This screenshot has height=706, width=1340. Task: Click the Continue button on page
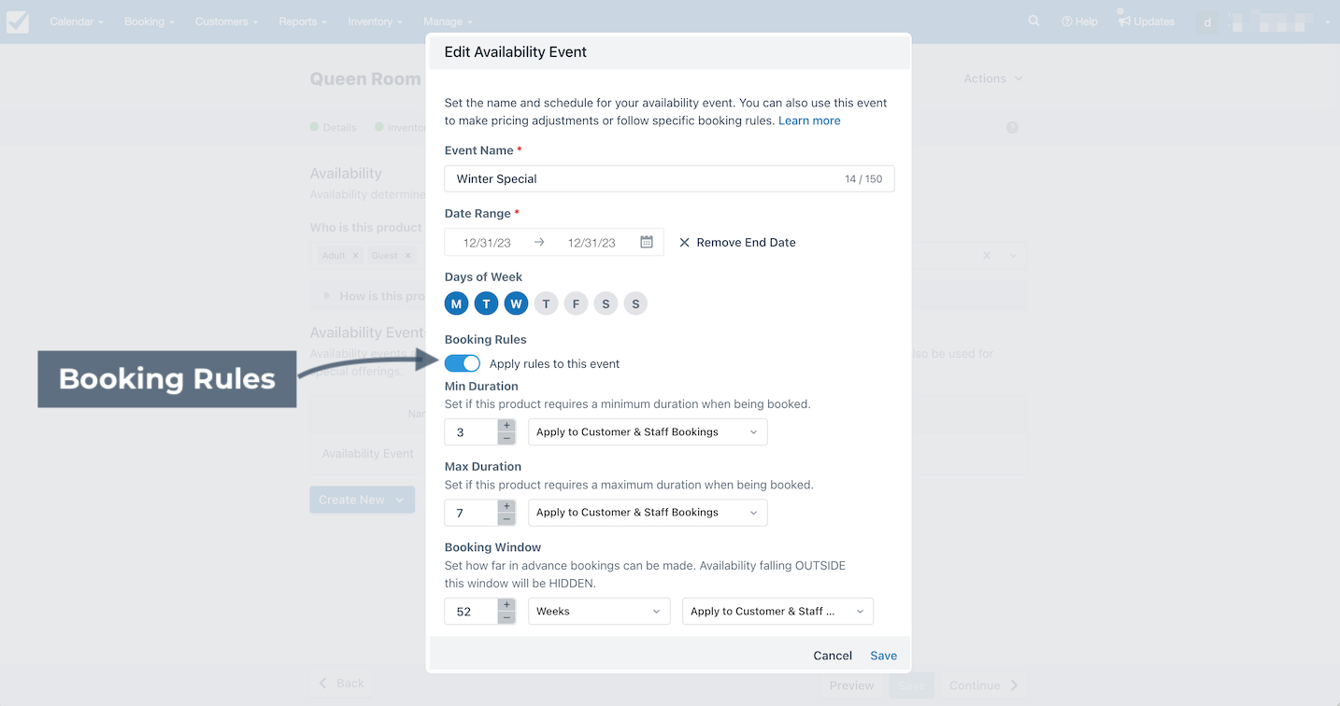(x=983, y=685)
